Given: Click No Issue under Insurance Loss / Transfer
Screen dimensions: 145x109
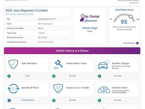Looking at the screenshot, I should pyautogui.click(x=72, y=100).
